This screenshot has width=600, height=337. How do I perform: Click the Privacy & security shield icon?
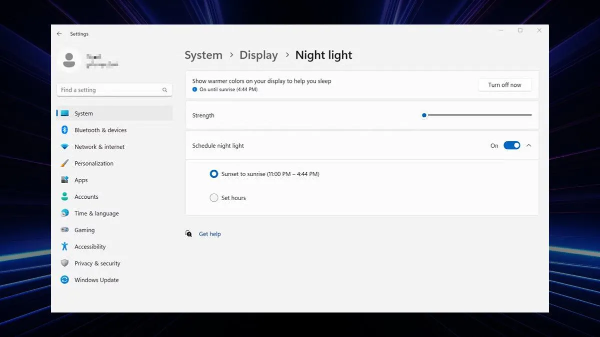point(64,263)
